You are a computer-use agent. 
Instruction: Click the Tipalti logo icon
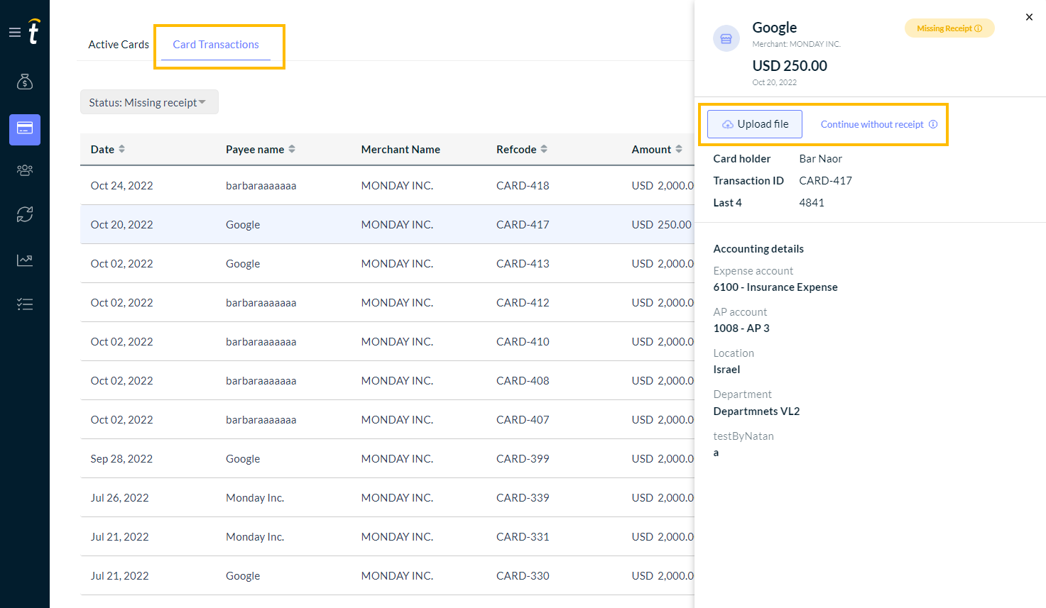(34, 31)
